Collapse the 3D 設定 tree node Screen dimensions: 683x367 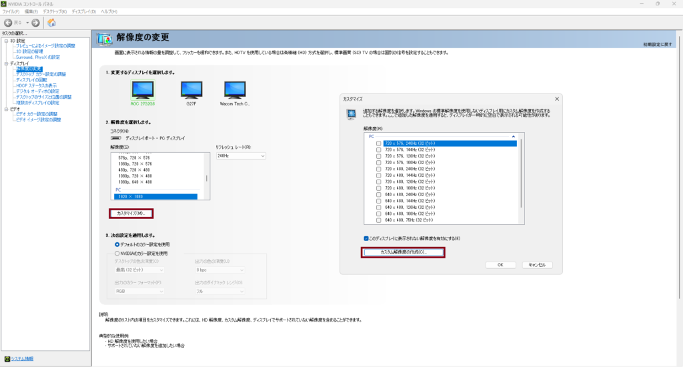pyautogui.click(x=5, y=41)
